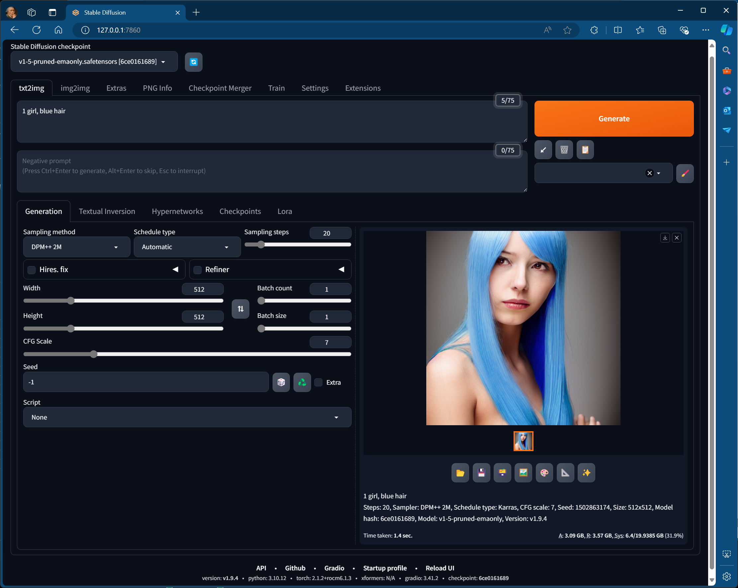Open the Sampling method dropdown
The height and width of the screenshot is (588, 738).
click(76, 247)
